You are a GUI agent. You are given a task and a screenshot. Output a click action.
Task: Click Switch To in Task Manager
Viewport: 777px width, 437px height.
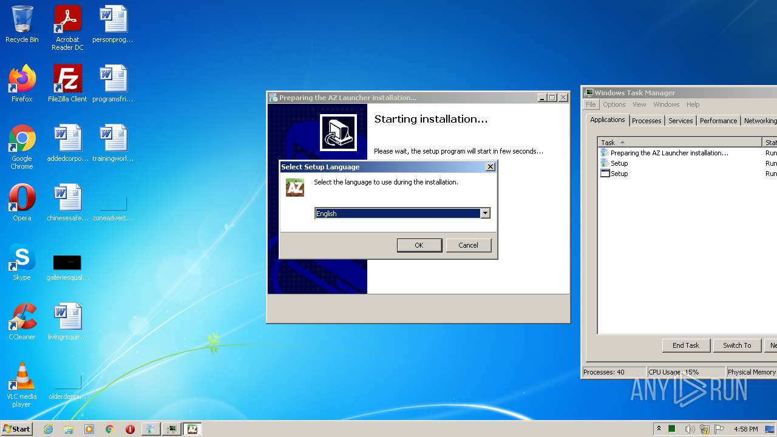(x=737, y=345)
